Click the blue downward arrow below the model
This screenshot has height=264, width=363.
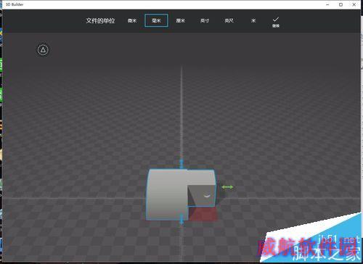181,219
